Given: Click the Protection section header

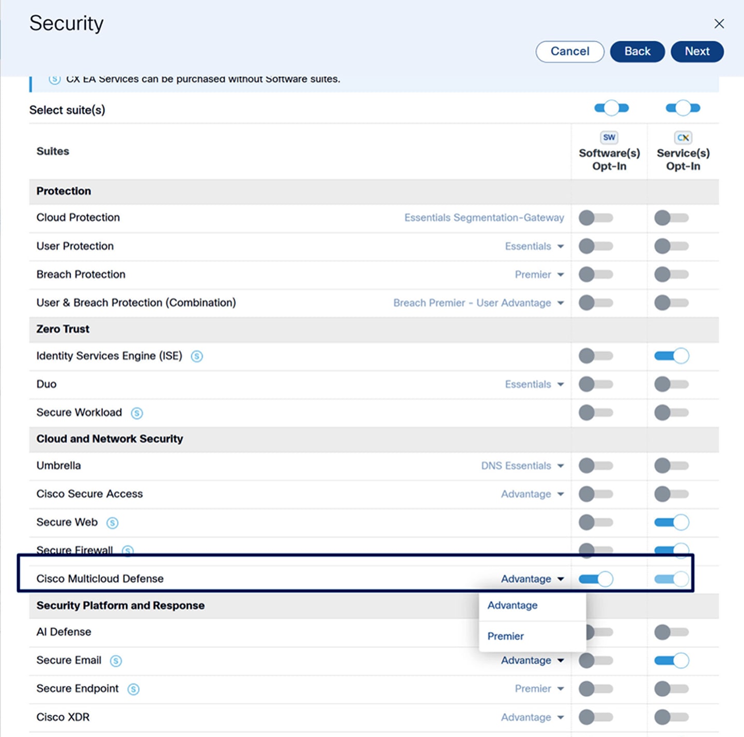Looking at the screenshot, I should click(x=64, y=191).
